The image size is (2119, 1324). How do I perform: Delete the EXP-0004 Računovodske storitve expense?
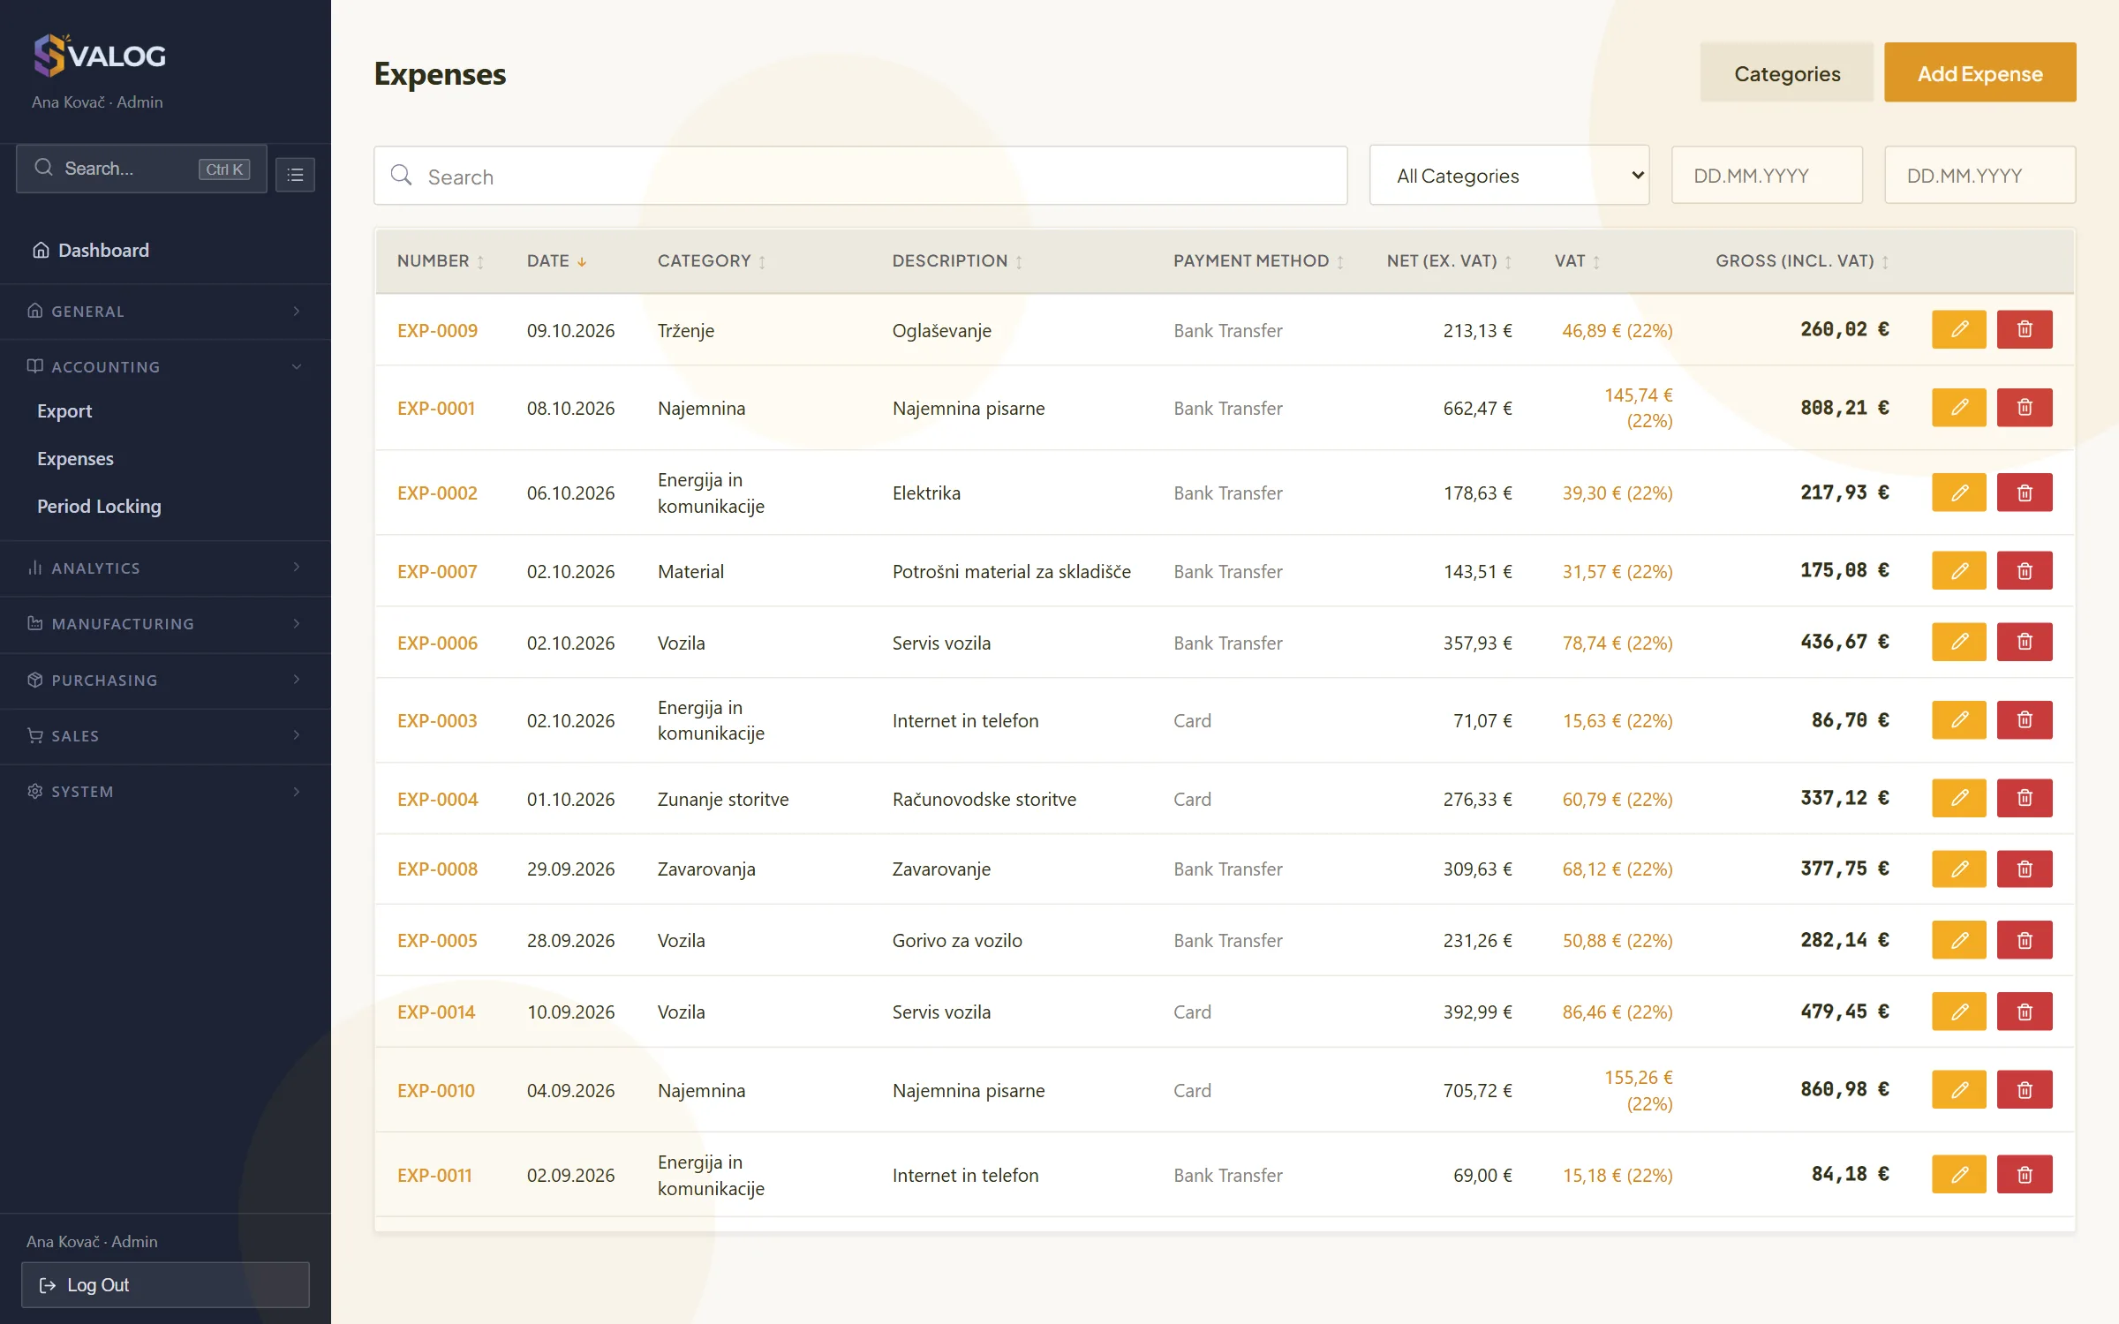coord(2025,798)
